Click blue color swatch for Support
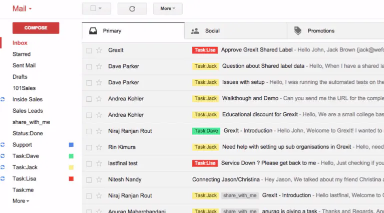 [x=71, y=145]
